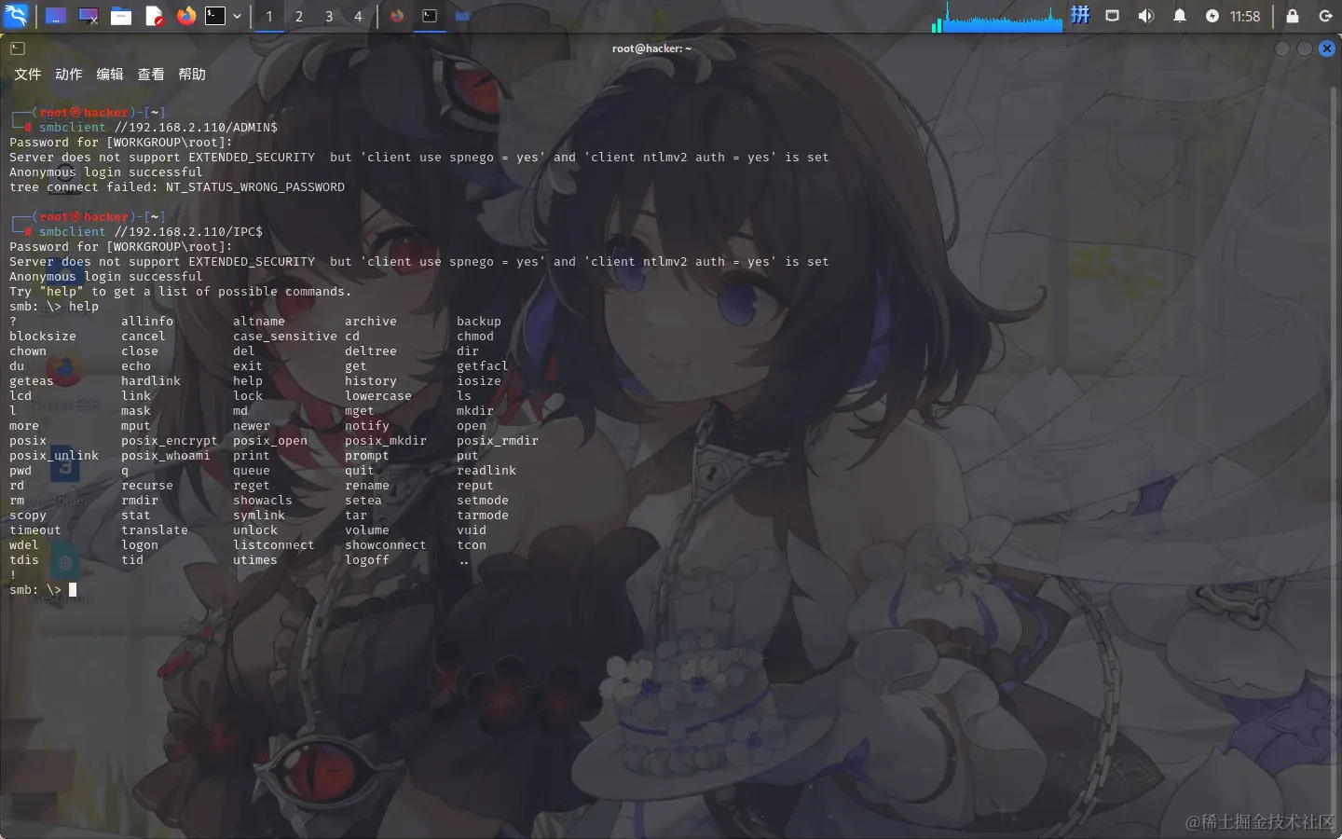Click NT_STATUS_WRONG_PASSWORD error text

click(255, 187)
